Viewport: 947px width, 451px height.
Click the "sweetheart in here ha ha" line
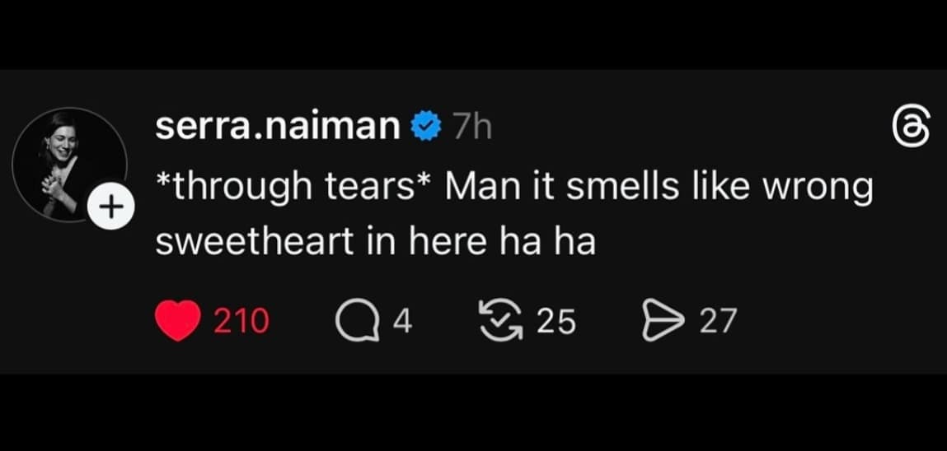point(375,243)
